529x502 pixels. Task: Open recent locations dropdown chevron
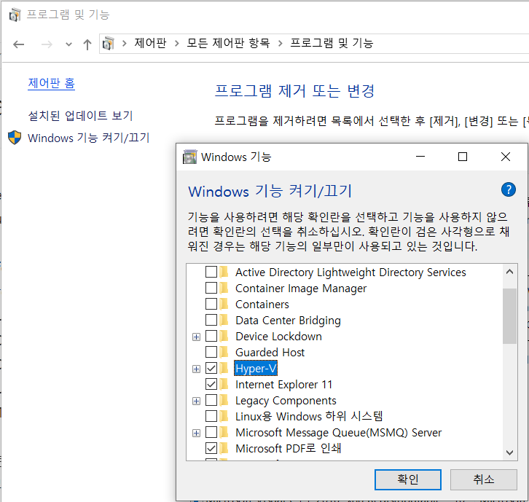coord(68,44)
